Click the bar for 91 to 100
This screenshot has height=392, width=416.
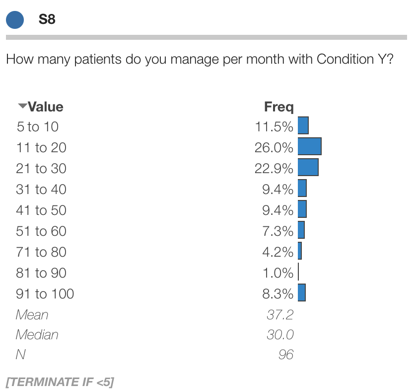pos(302,294)
